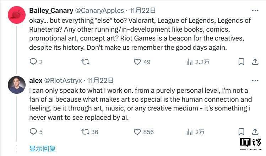This screenshot has height=156, width=266.
Task: View analytics on alex's tweet
Action: click(x=190, y=132)
